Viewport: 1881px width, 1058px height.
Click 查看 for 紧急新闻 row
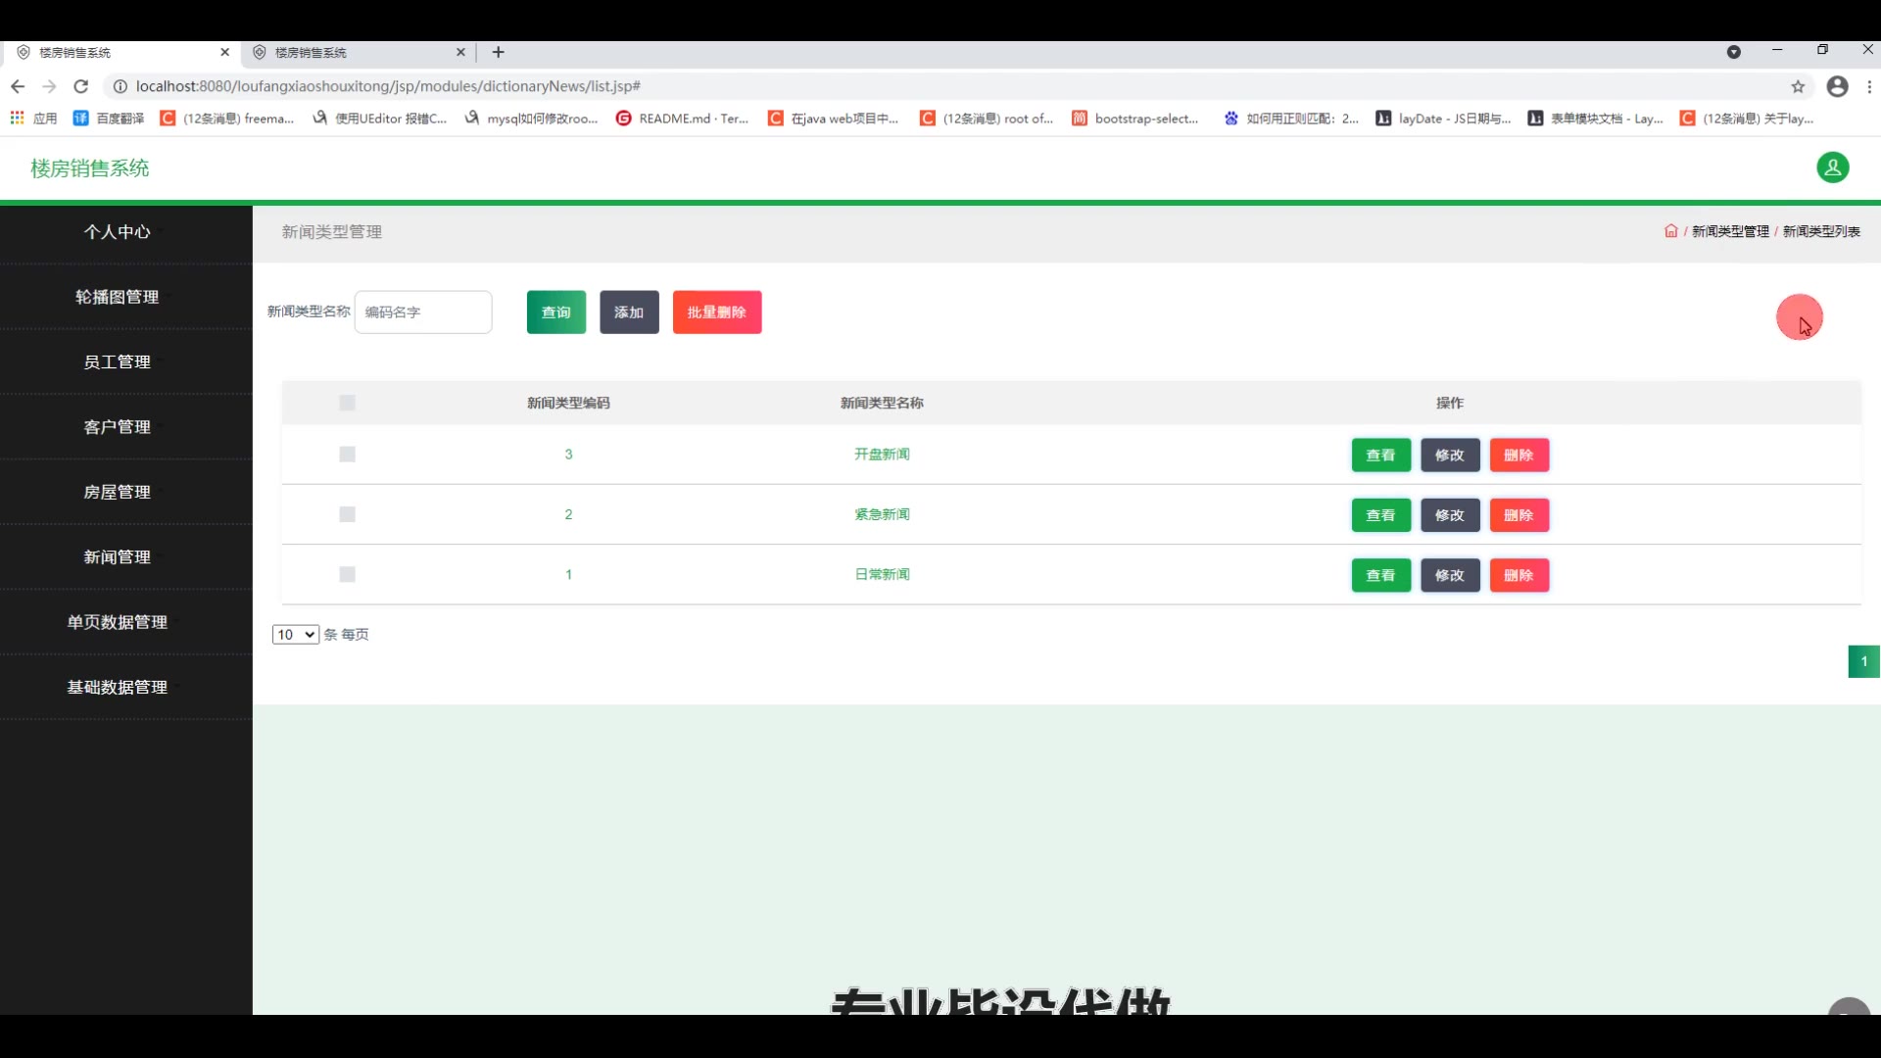pos(1380,515)
